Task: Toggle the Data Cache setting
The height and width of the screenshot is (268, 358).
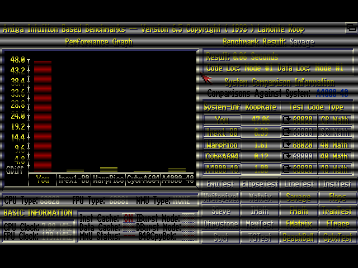Action: pyautogui.click(x=129, y=227)
